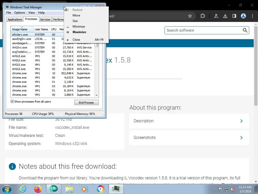Viewport: 258px width, 194px height.
Task: Click the web page vertical scrollbar thumb
Action: (256, 66)
